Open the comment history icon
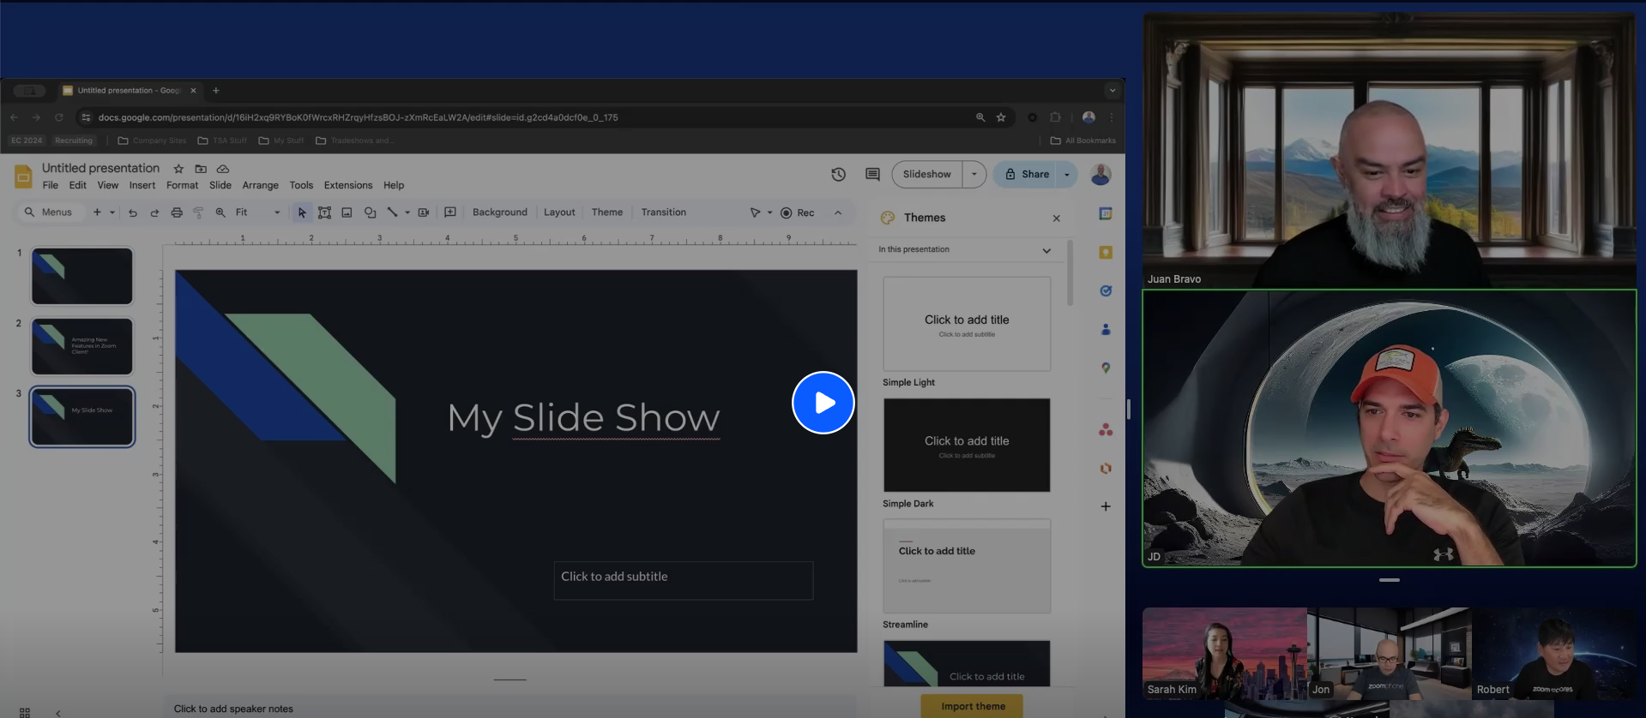Screen dimensions: 1646x718 click(872, 174)
